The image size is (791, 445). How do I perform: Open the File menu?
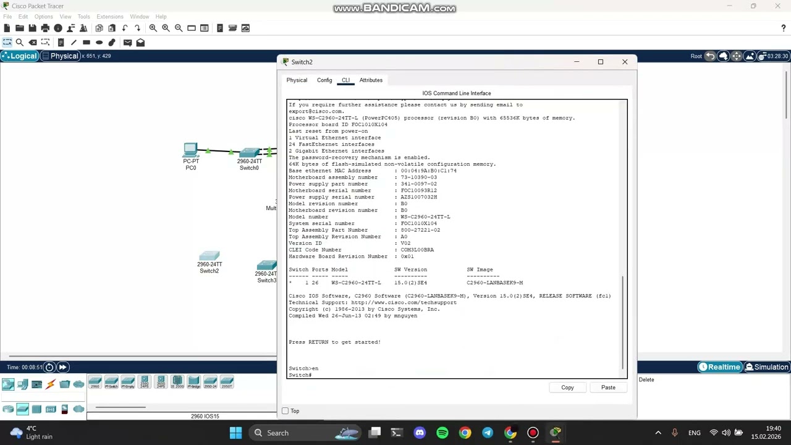(7, 17)
